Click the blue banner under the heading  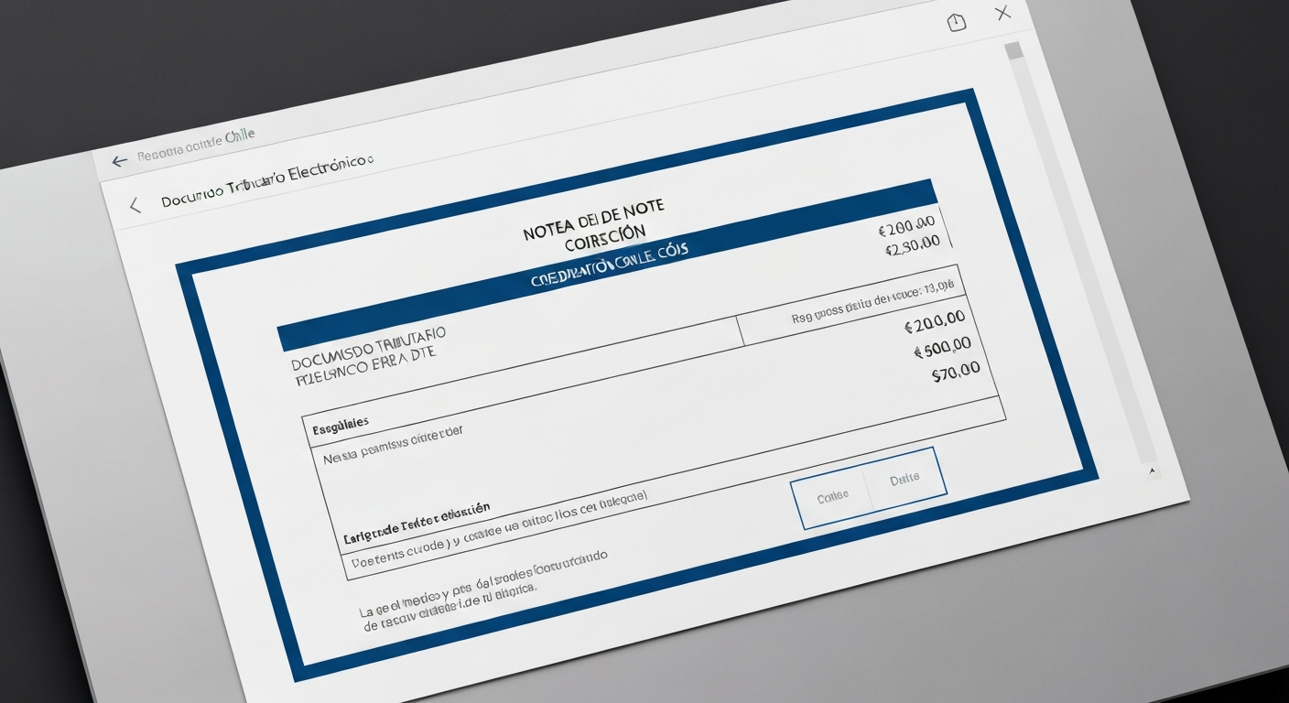(x=609, y=266)
